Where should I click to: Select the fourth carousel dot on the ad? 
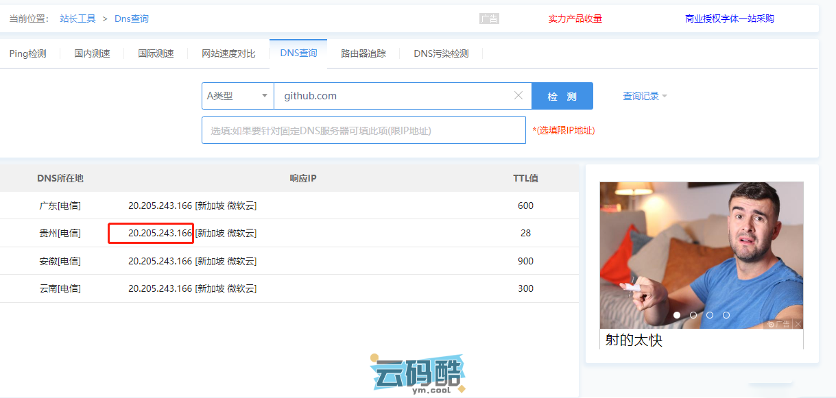pos(726,315)
